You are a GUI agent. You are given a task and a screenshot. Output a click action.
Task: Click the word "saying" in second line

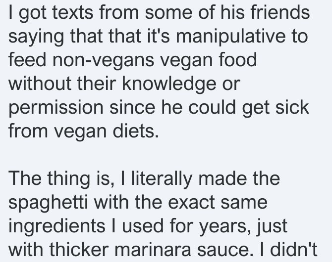pos(36,38)
